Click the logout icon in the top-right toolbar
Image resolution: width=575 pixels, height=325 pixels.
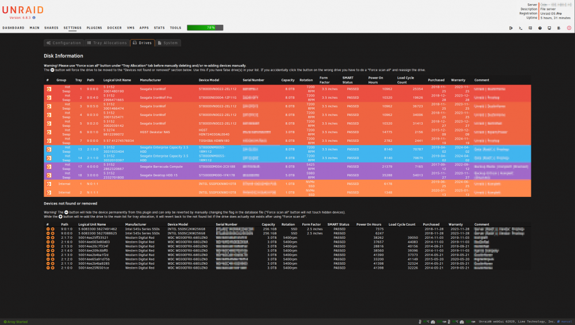pos(511,28)
